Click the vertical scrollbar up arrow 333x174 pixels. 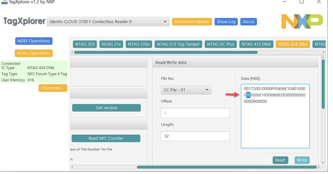tap(323, 58)
